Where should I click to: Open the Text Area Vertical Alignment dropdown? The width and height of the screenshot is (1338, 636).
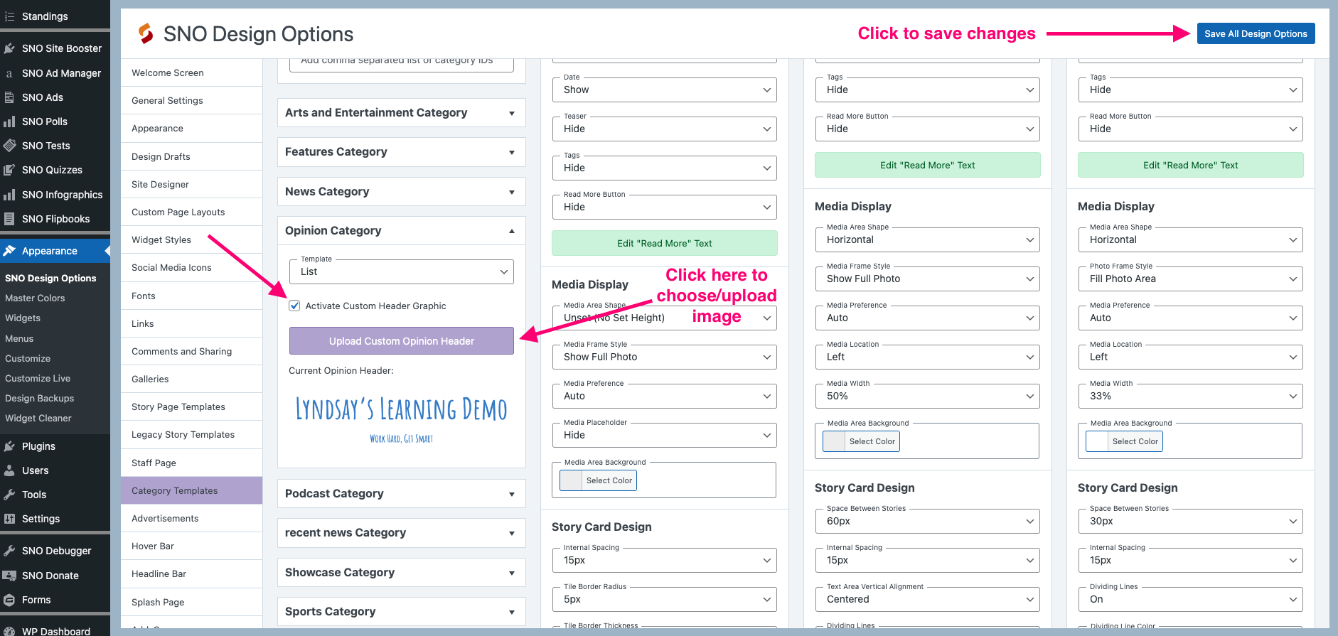tap(927, 599)
